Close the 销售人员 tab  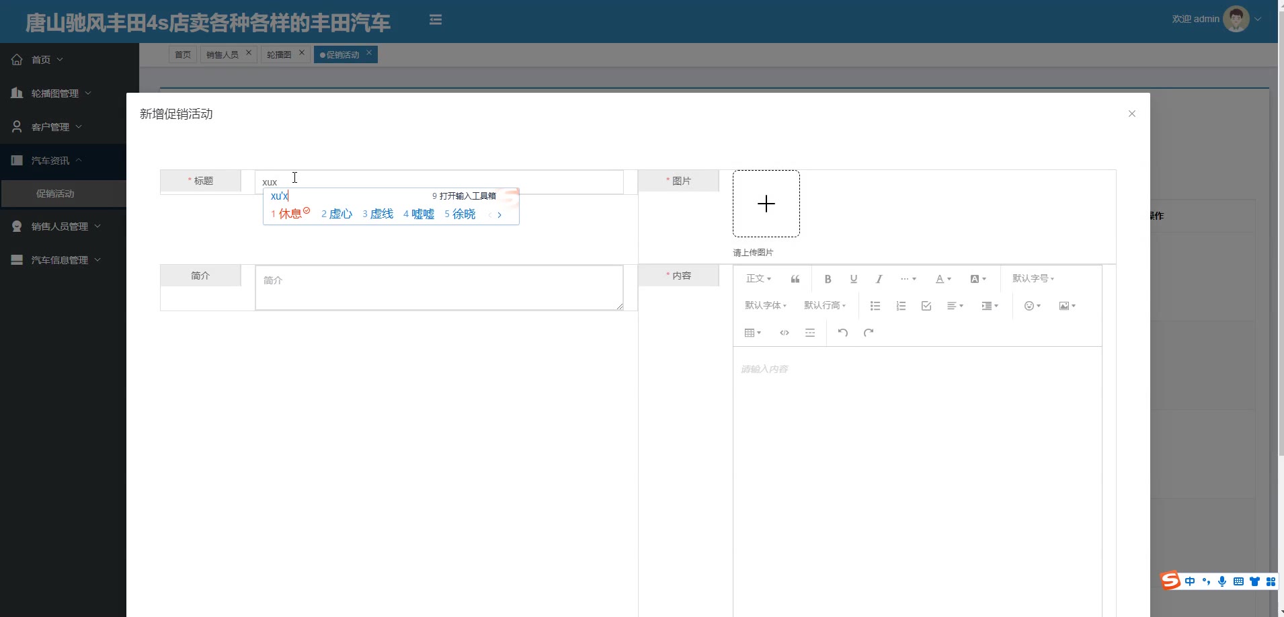(x=249, y=52)
